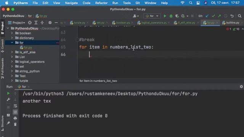Open the inspections widget with error count

(x=233, y=29)
